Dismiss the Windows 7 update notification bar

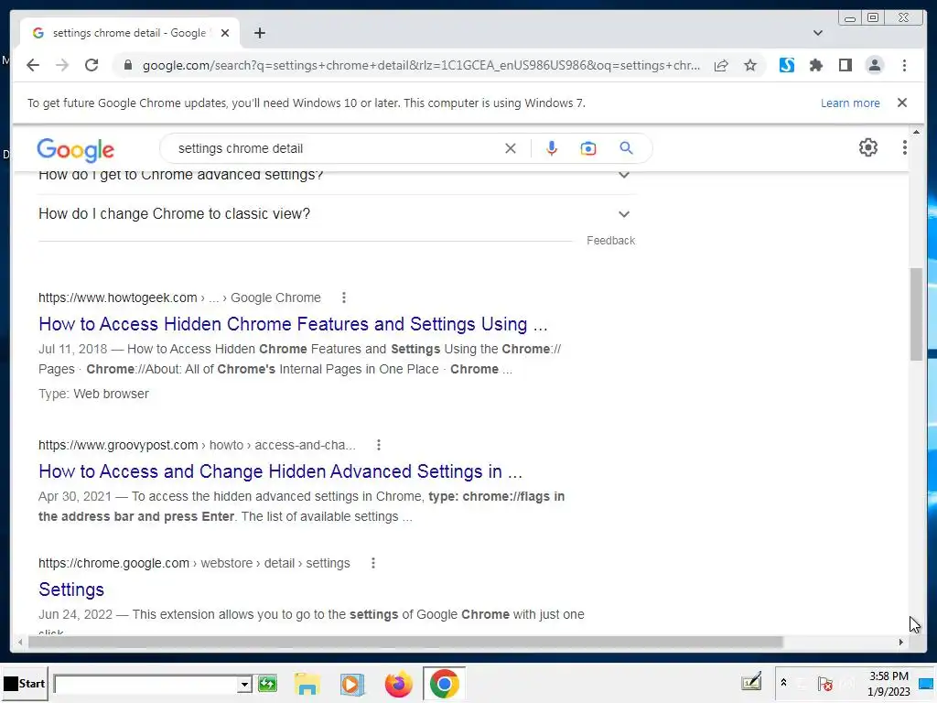pos(902,103)
